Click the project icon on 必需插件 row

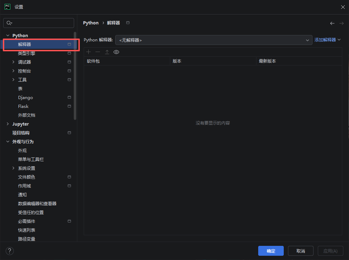click(69, 221)
